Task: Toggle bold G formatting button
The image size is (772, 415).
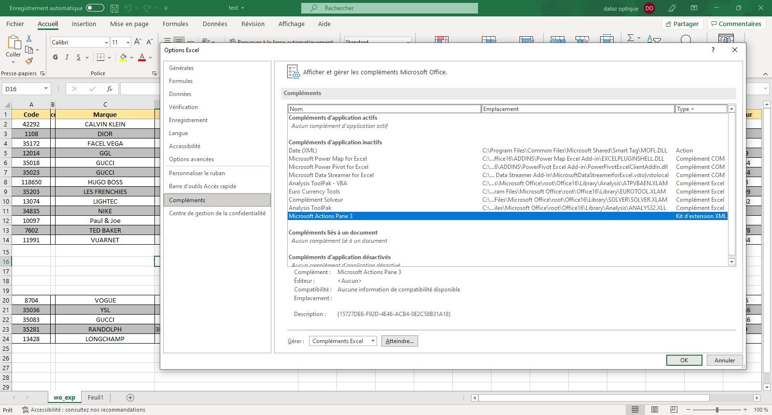Action: 56,57
